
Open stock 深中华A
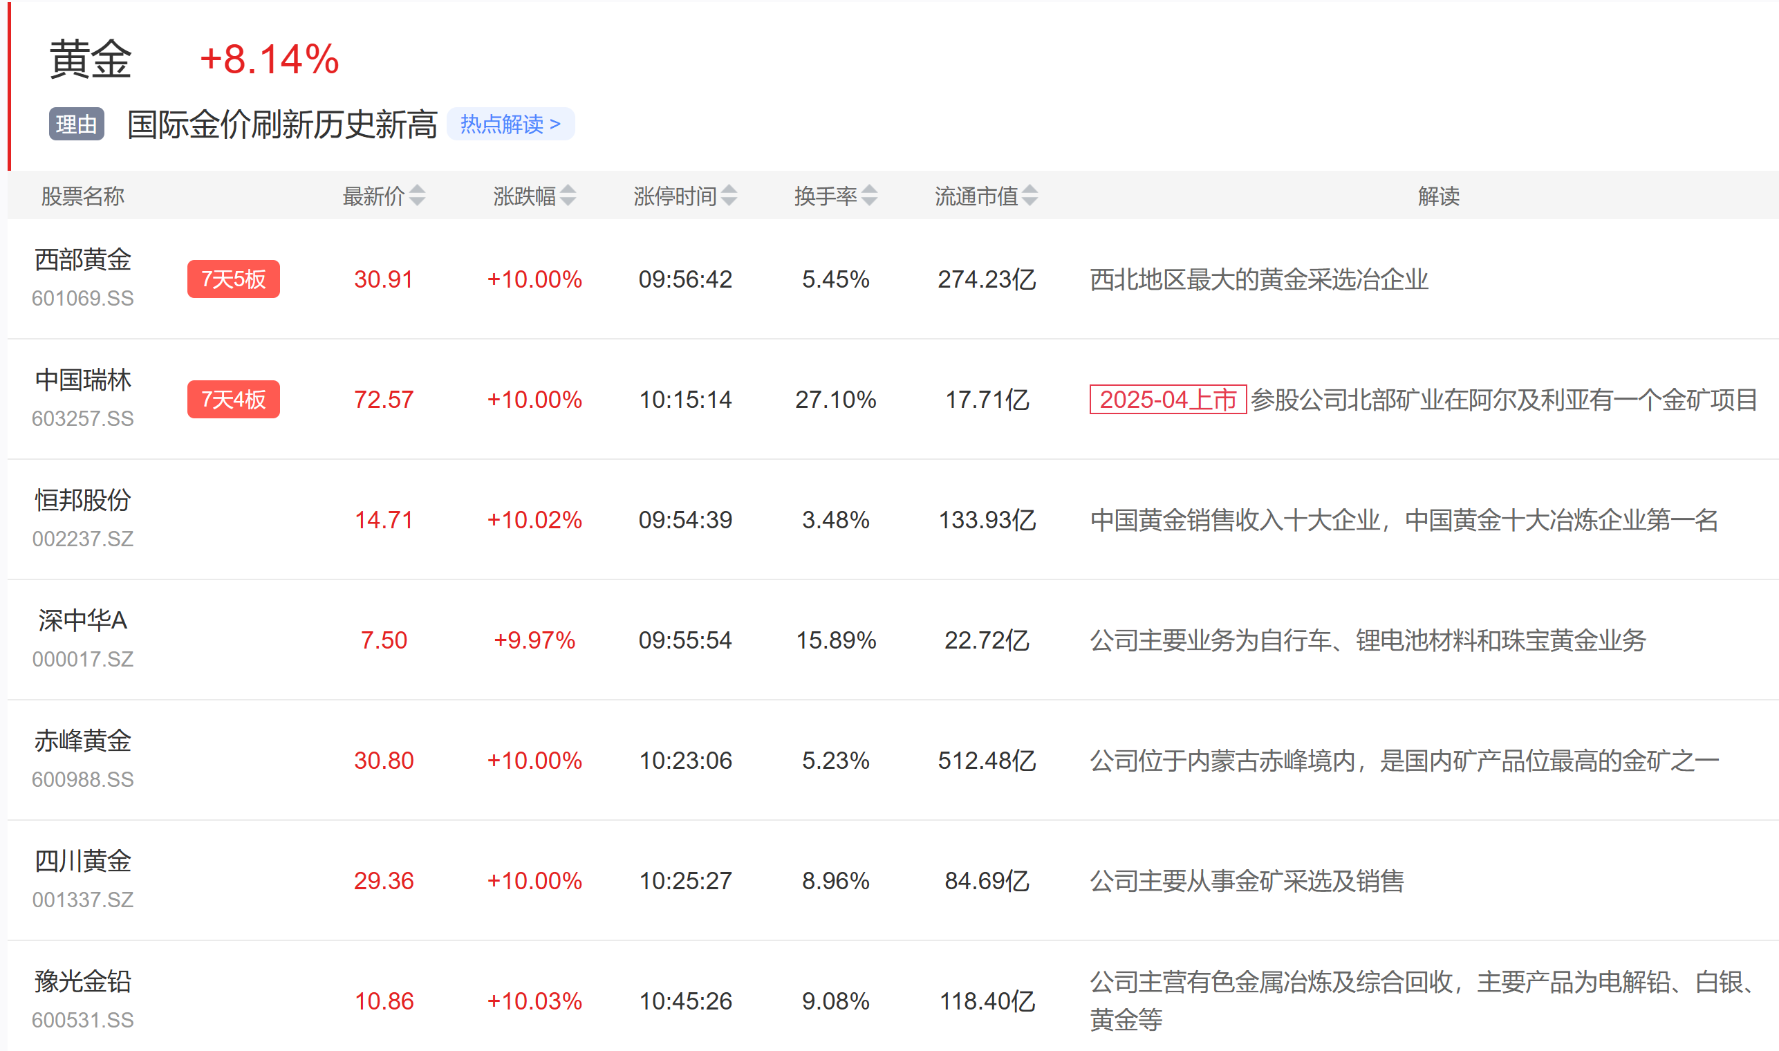[x=83, y=621]
